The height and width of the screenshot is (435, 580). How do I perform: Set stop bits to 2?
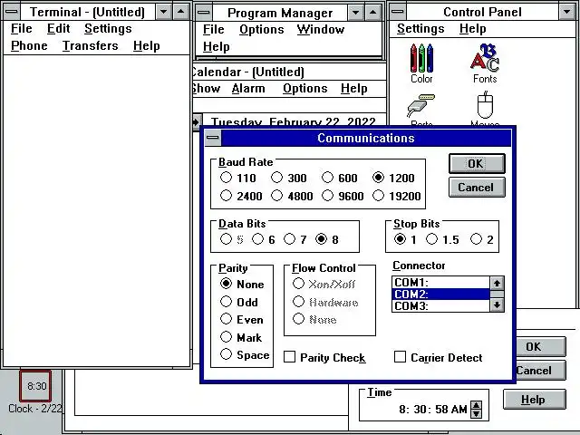tap(482, 239)
